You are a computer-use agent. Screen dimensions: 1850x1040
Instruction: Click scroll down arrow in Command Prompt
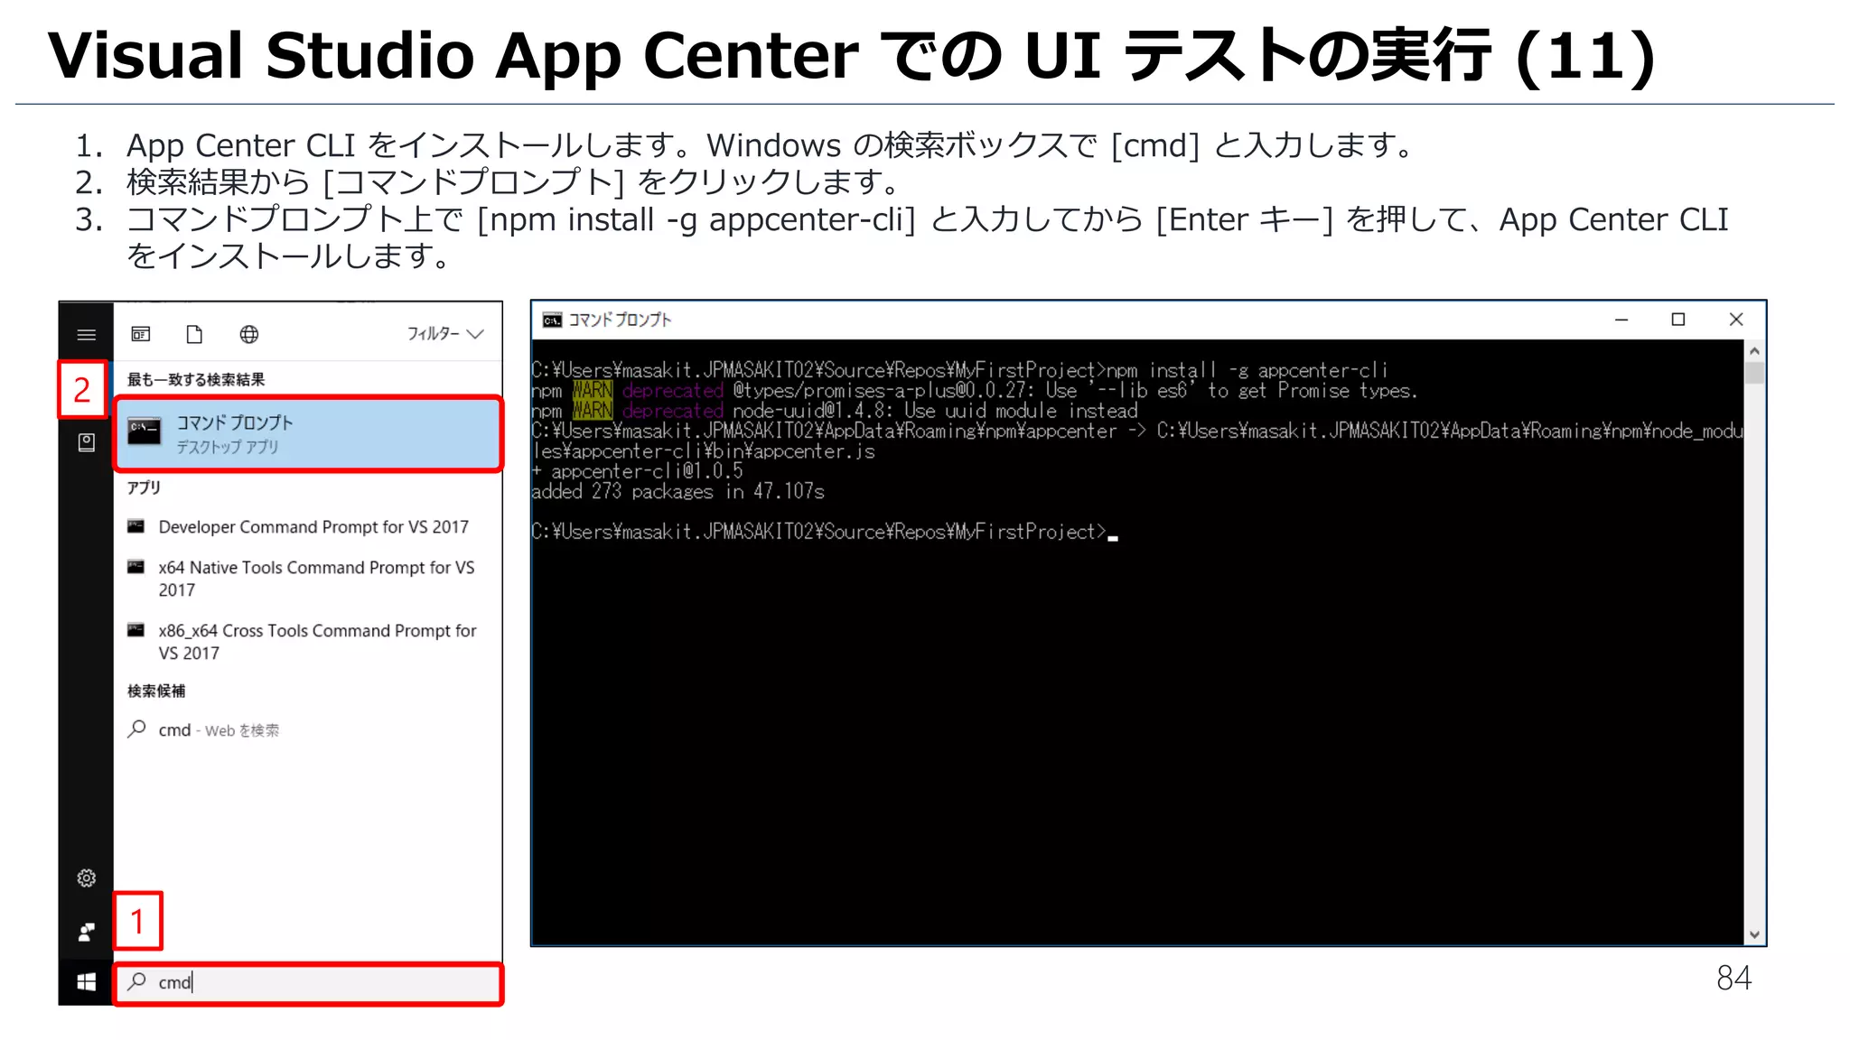(x=1754, y=935)
